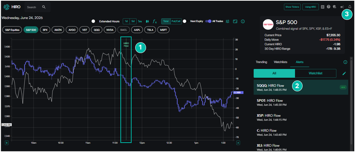The height and width of the screenshot is (152, 355).
Task: Click the 30 Day HIRO Range value
Action: tap(333, 49)
